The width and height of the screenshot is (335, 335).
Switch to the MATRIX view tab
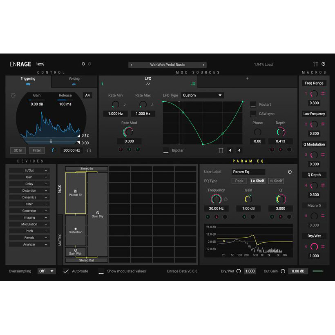click(60, 240)
